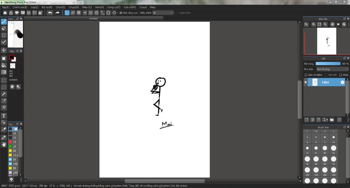Open the color palette wheel icon
The image size is (350, 188).
point(12,87)
